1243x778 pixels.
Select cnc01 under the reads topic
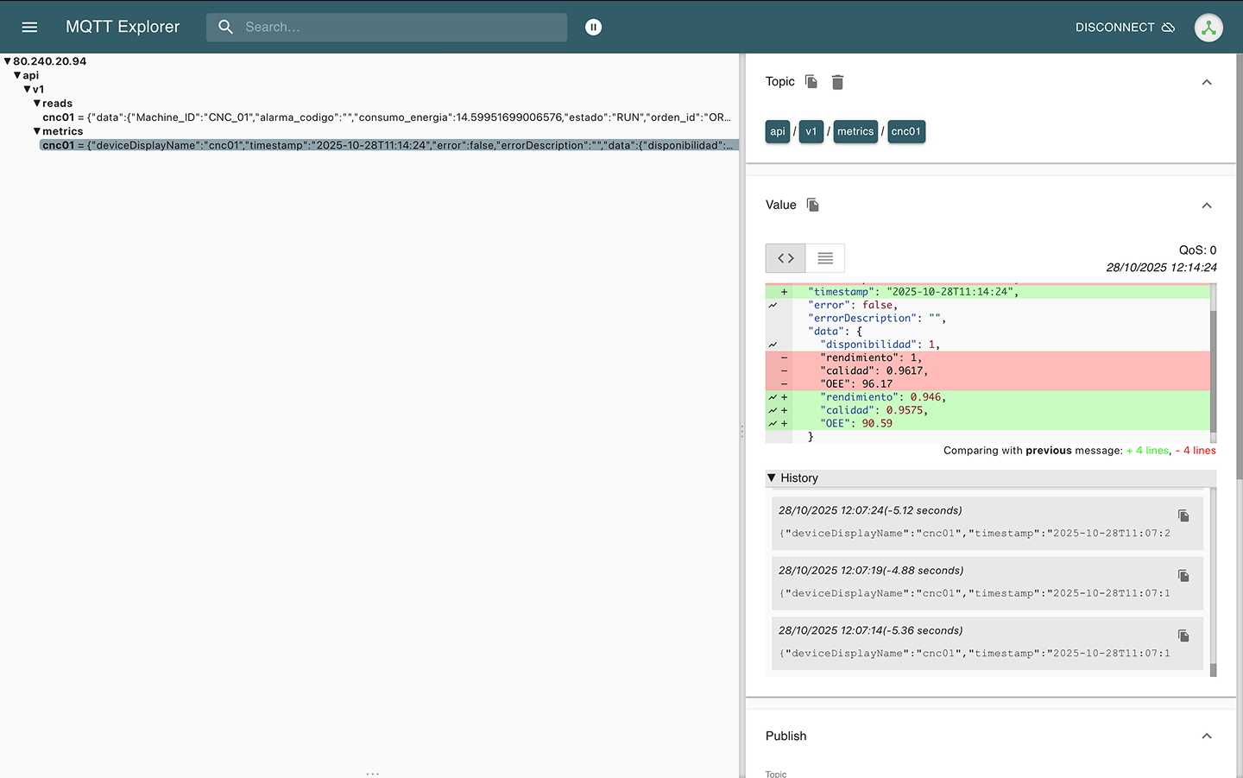tap(58, 117)
